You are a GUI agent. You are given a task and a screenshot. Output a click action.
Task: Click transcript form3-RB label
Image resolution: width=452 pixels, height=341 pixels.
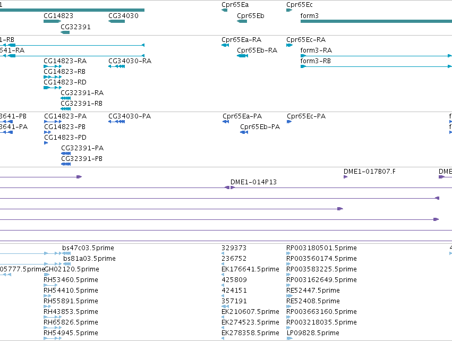point(315,61)
